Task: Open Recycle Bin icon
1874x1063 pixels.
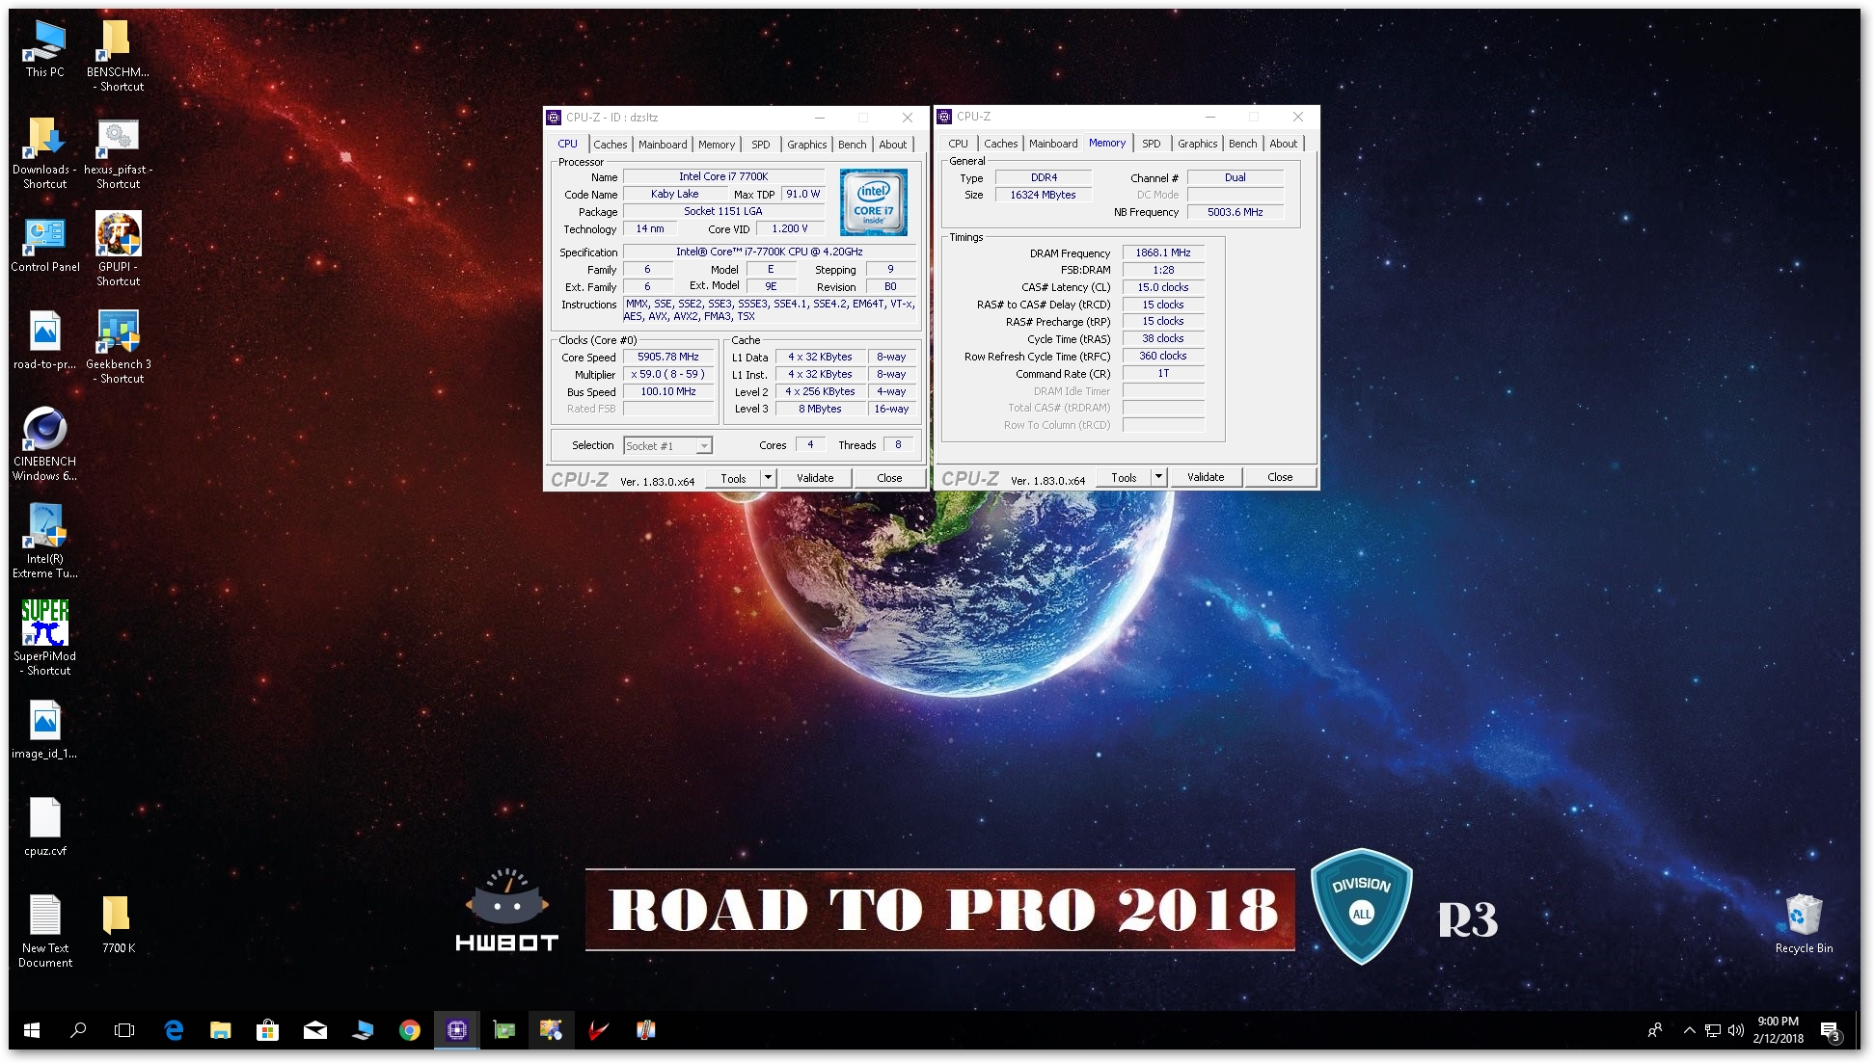Action: click(1804, 923)
